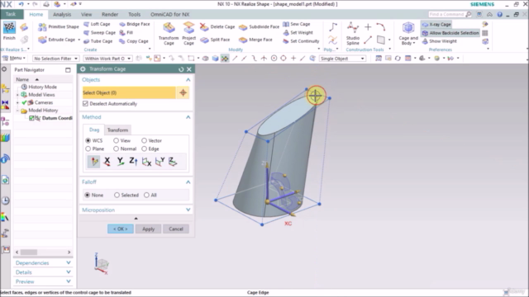Select the WCS radio button
The width and height of the screenshot is (529, 297).
pos(88,140)
